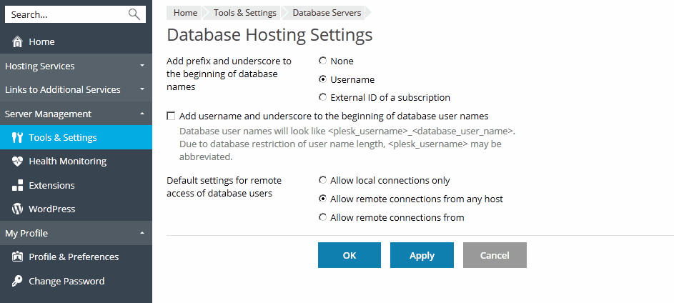Click the Tools & Settings wrench icon
Image resolution: width=674 pixels, height=303 pixels.
pyautogui.click(x=18, y=138)
